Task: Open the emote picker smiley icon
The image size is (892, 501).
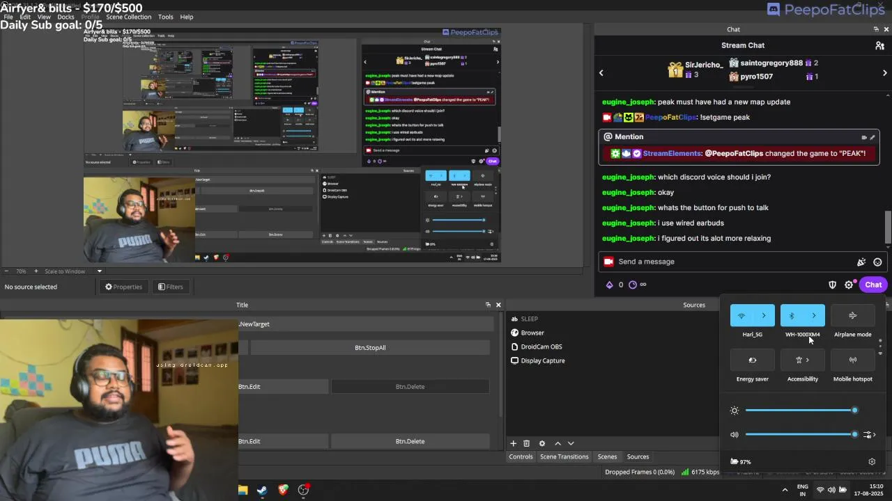Action: (877, 262)
